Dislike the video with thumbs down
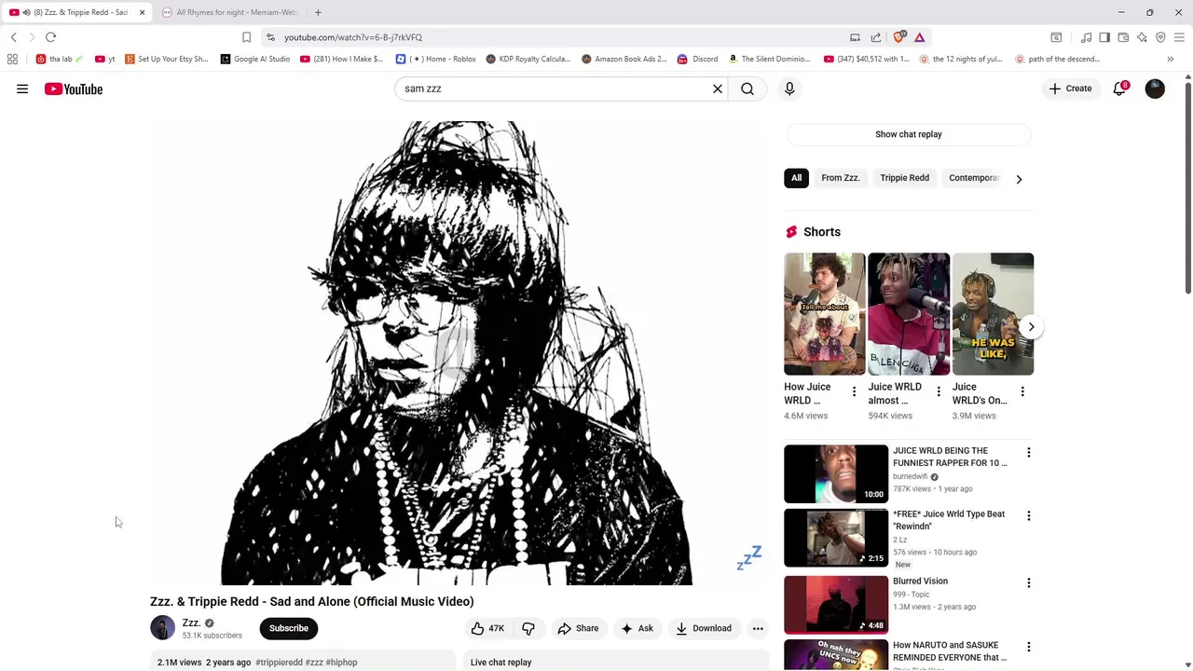 click(528, 628)
